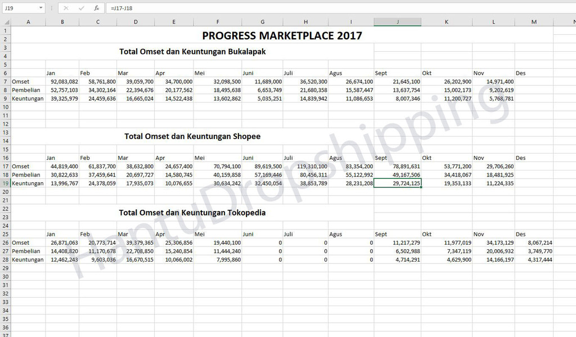Select cell with value 13,996,767
The image size is (576, 337).
pyautogui.click(x=62, y=183)
